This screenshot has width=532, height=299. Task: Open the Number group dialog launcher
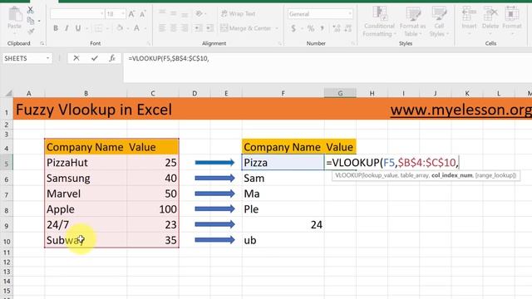352,43
